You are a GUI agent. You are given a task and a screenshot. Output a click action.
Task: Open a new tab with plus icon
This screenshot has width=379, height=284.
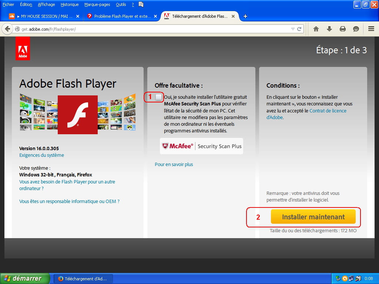245,16
